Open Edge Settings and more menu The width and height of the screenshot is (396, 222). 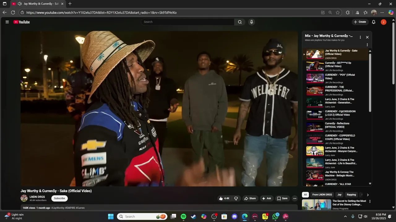click(x=382, y=13)
